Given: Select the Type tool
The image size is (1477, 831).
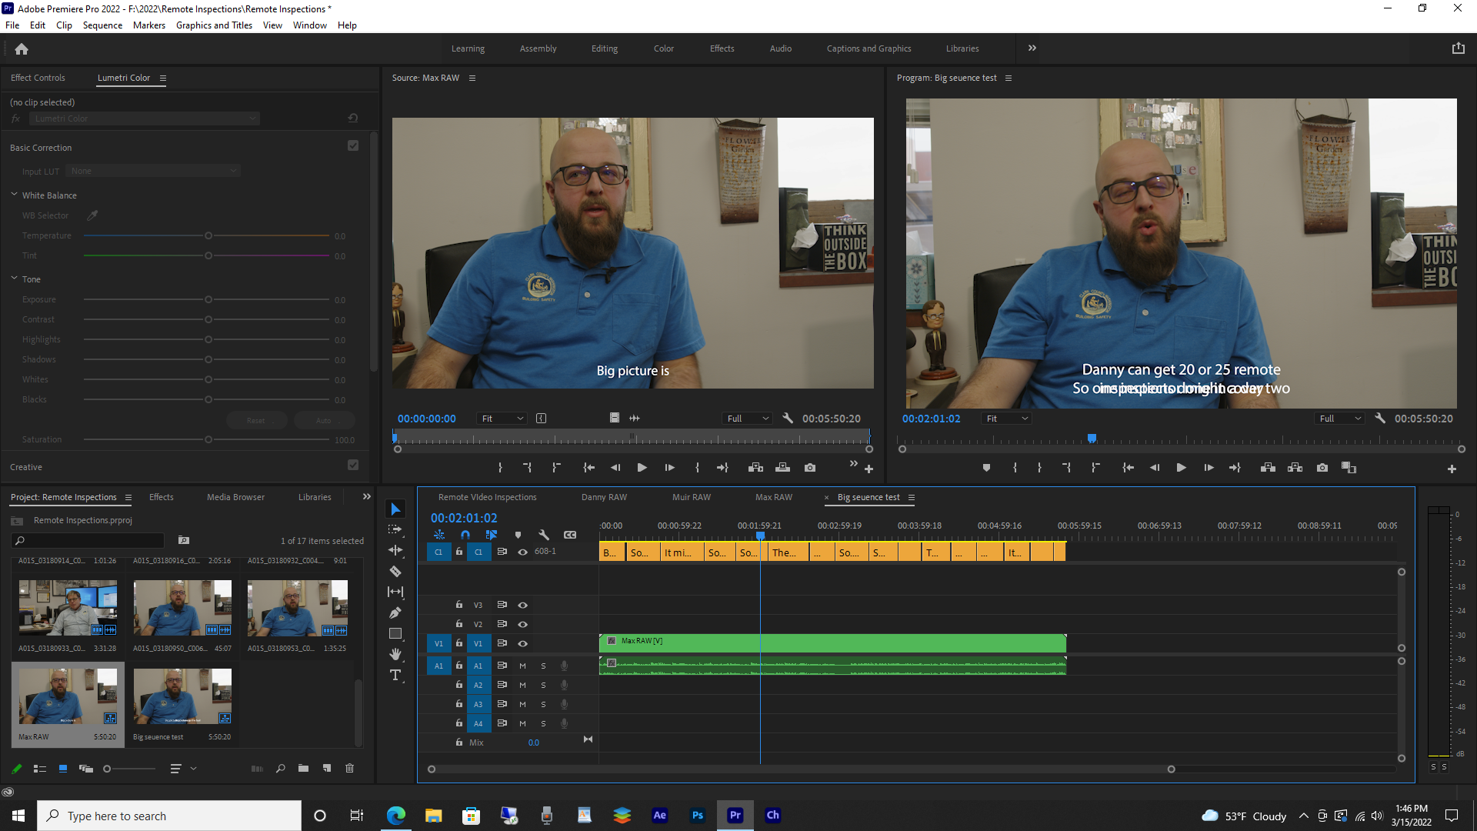Looking at the screenshot, I should pyautogui.click(x=395, y=675).
